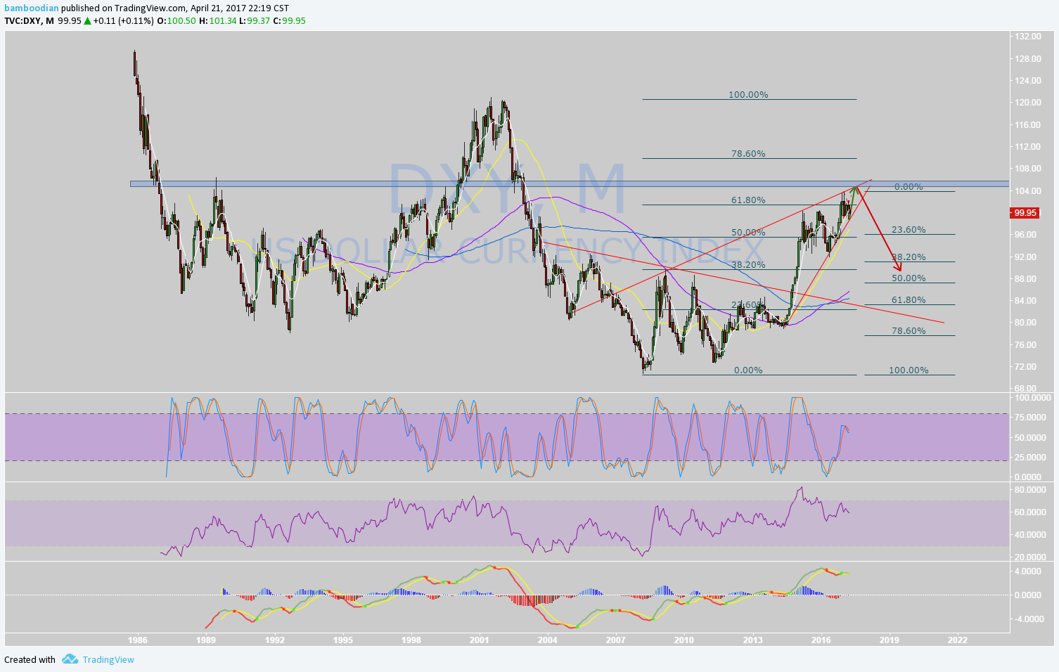The width and height of the screenshot is (1059, 672).
Task: Click the TradingView cloud logo icon
Action: [x=70, y=659]
